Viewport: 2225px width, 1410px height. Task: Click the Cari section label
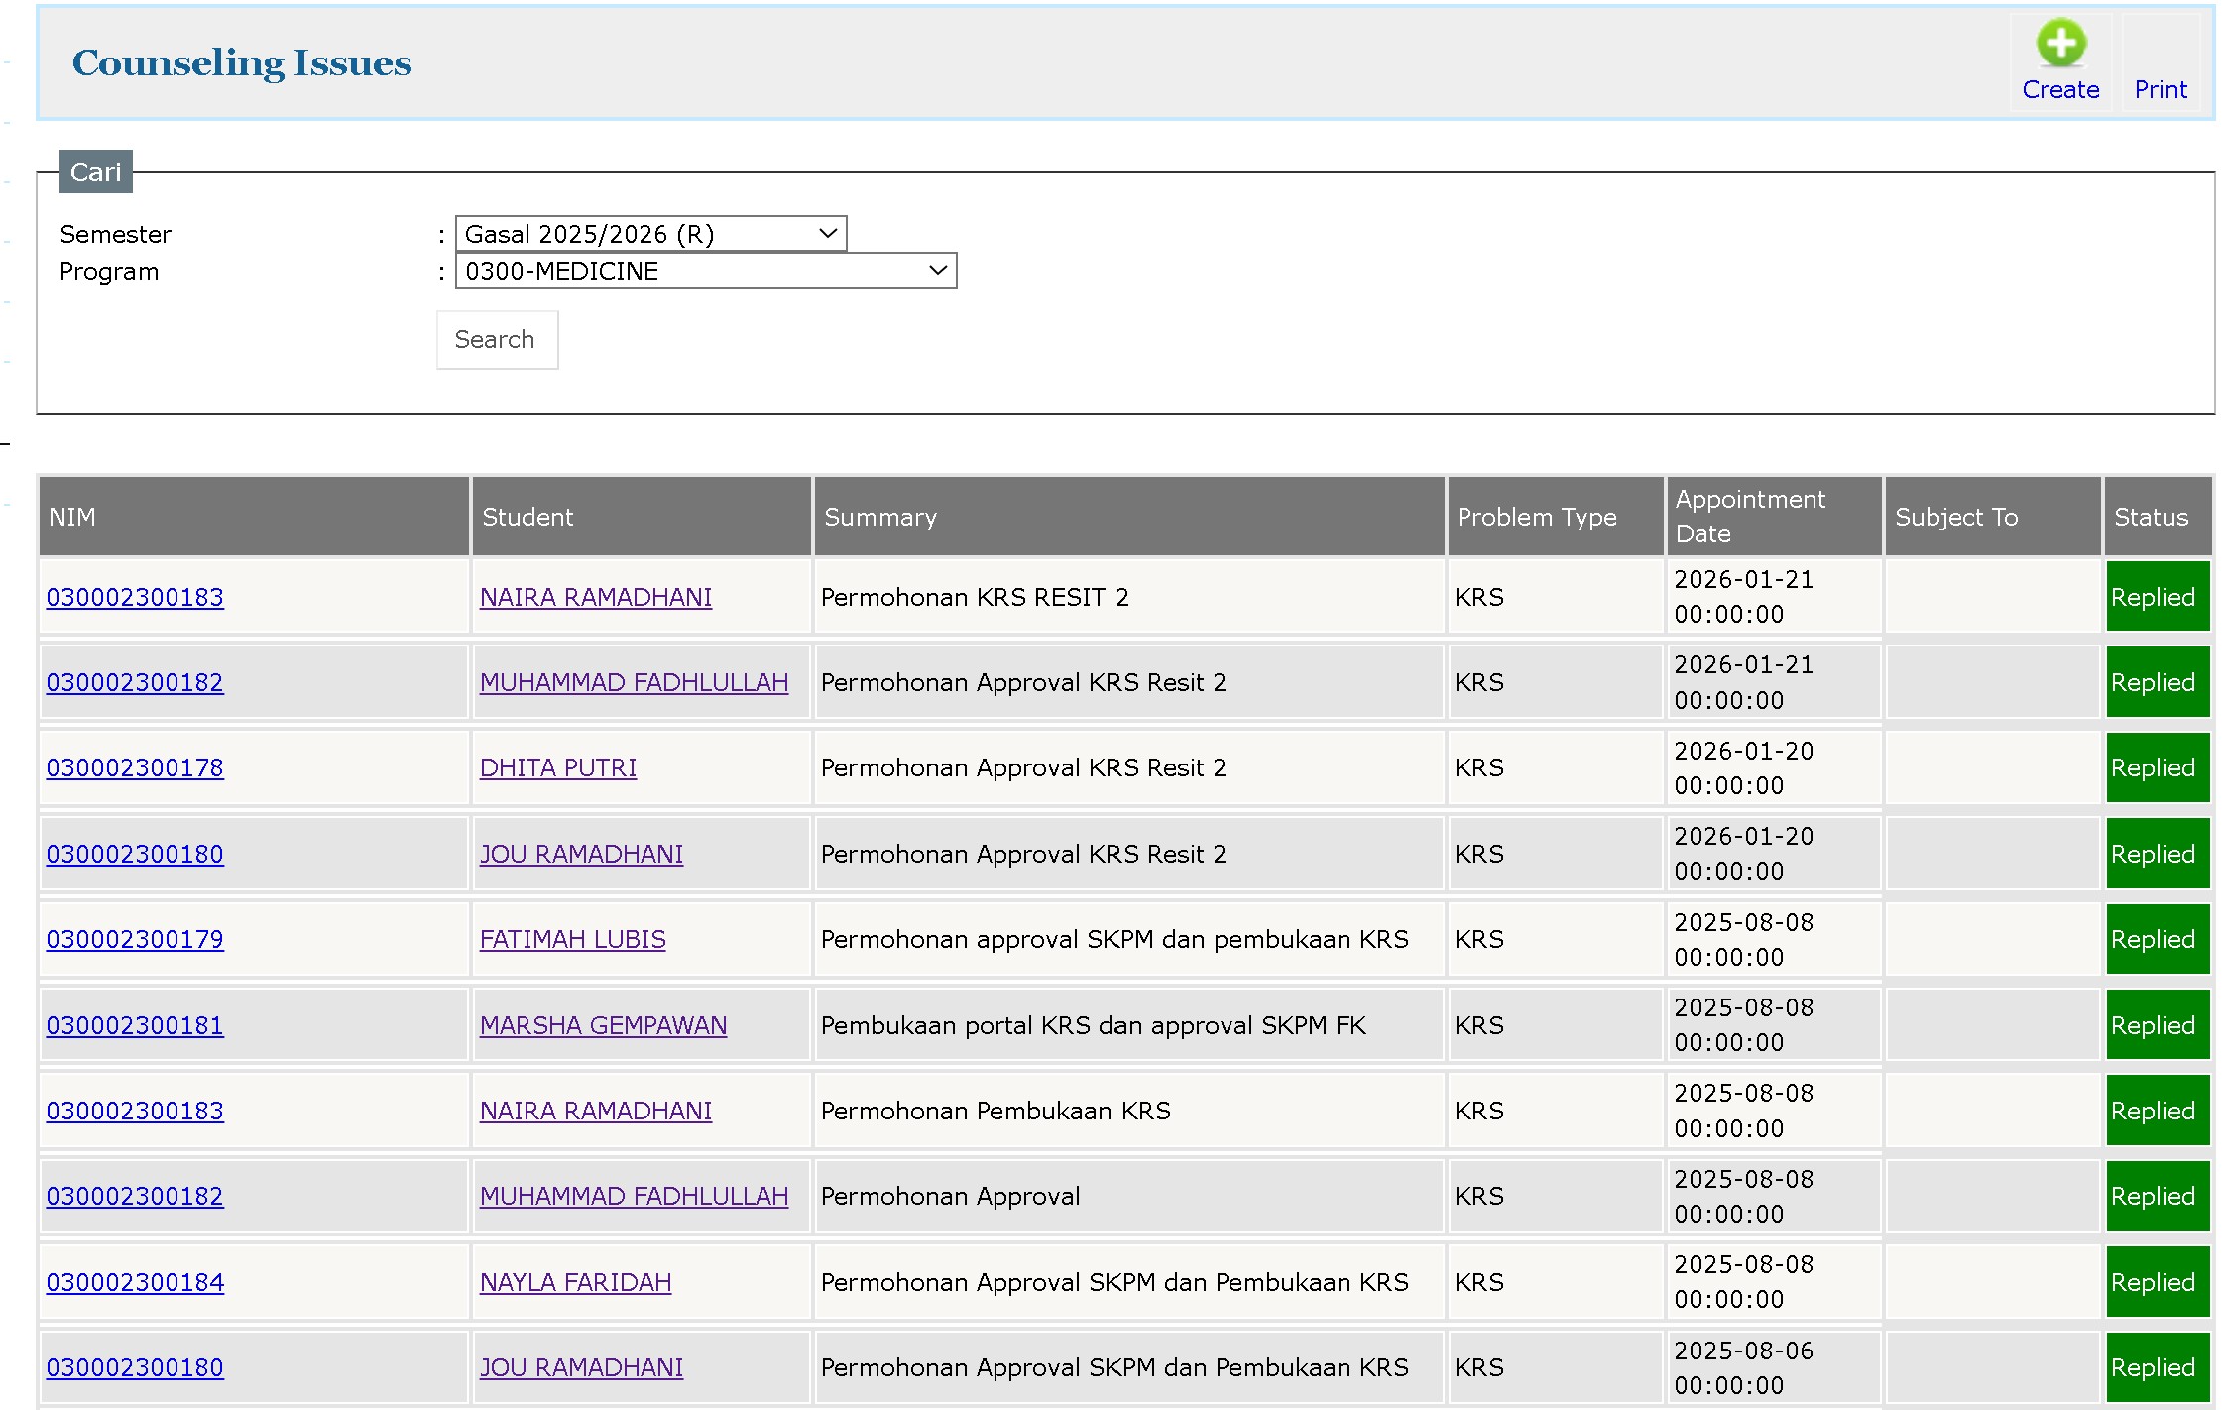pyautogui.click(x=95, y=172)
